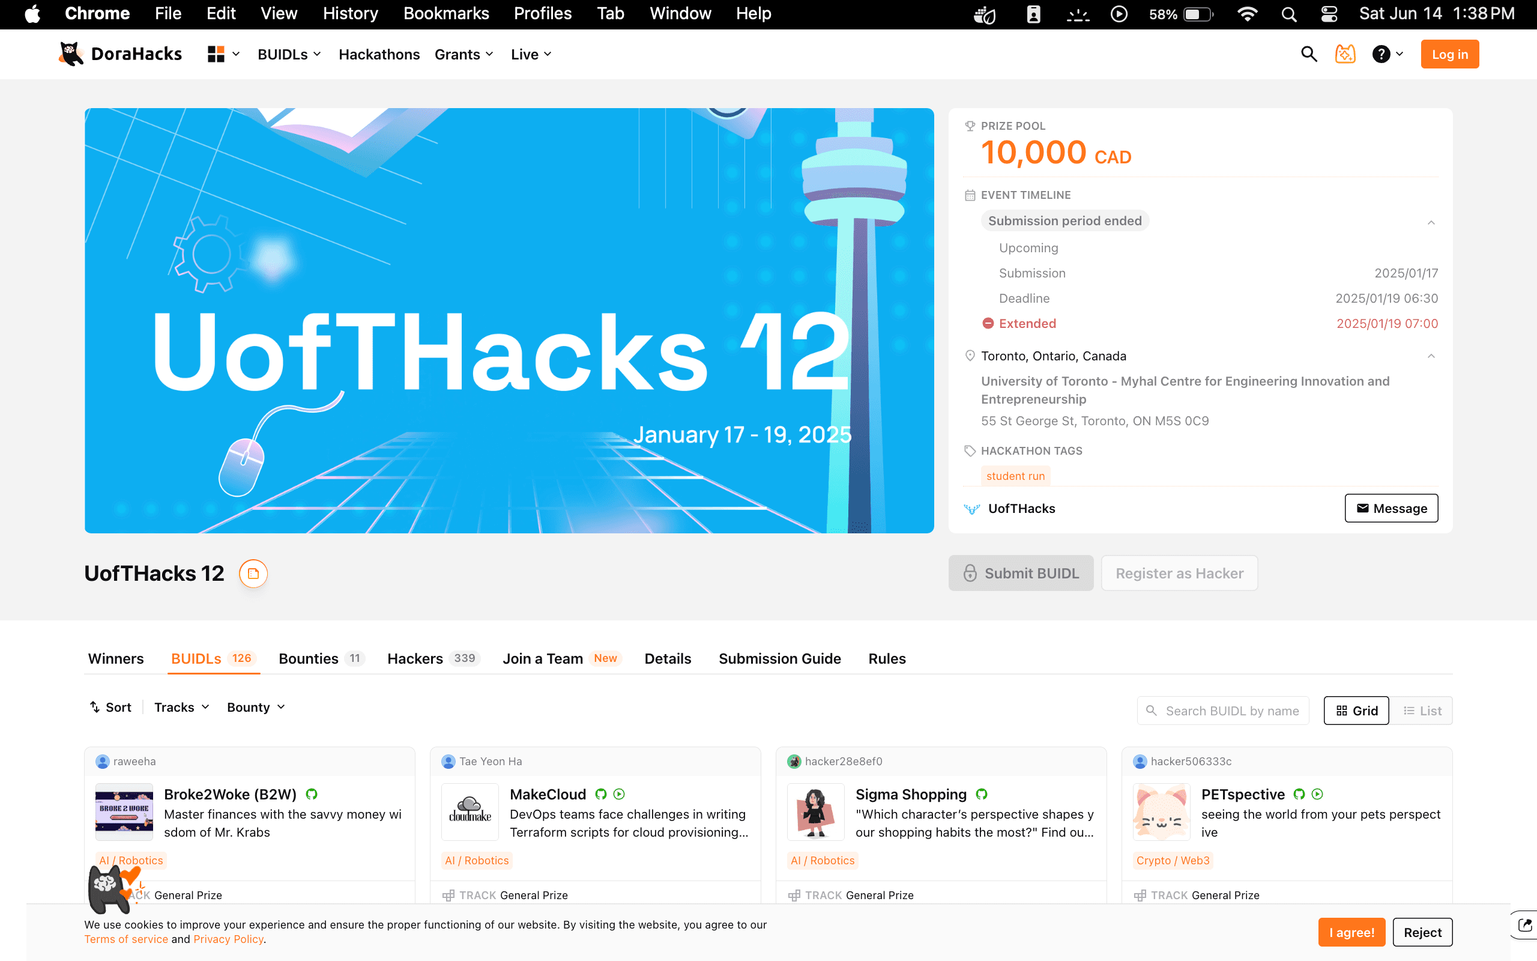Viewport: 1537px width, 961px height.
Task: Click the GitHub icon next to Sigma Shopping
Action: coord(981,794)
